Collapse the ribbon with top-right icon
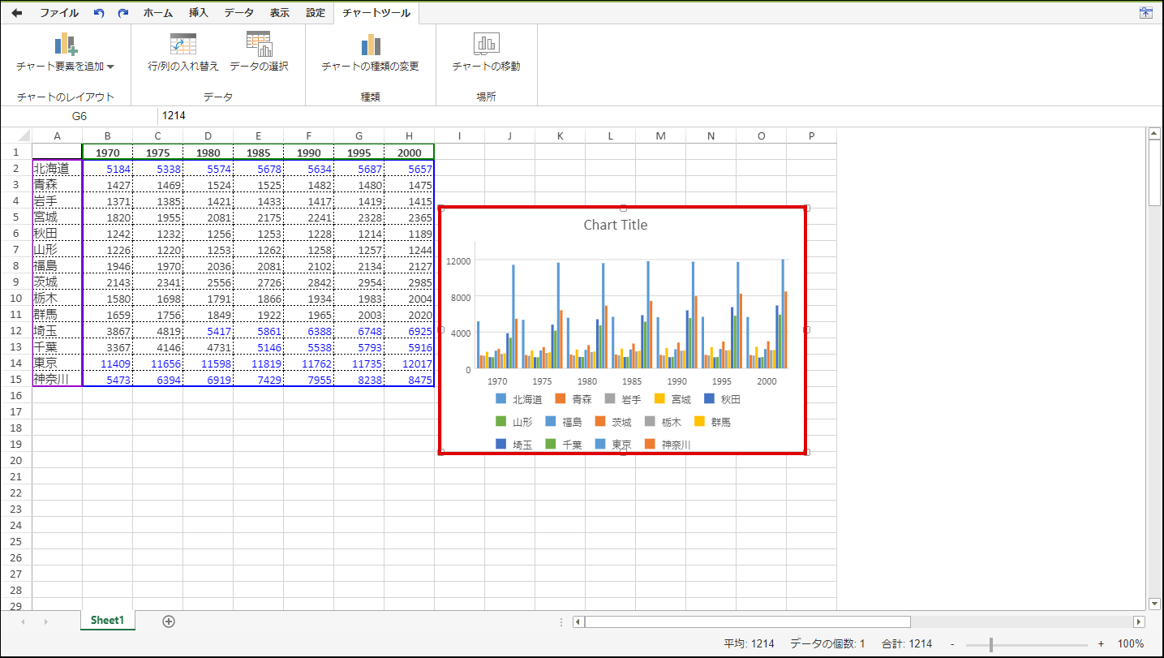Viewport: 1164px width, 658px height. 1145,12
